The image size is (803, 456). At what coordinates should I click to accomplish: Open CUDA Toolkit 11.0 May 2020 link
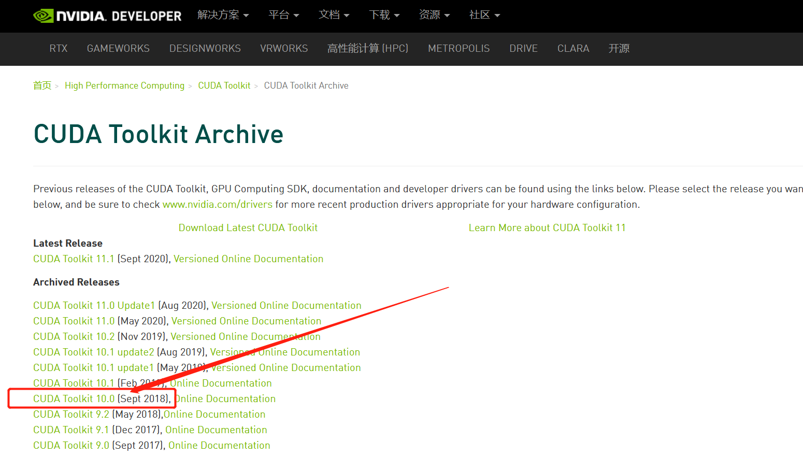74,321
